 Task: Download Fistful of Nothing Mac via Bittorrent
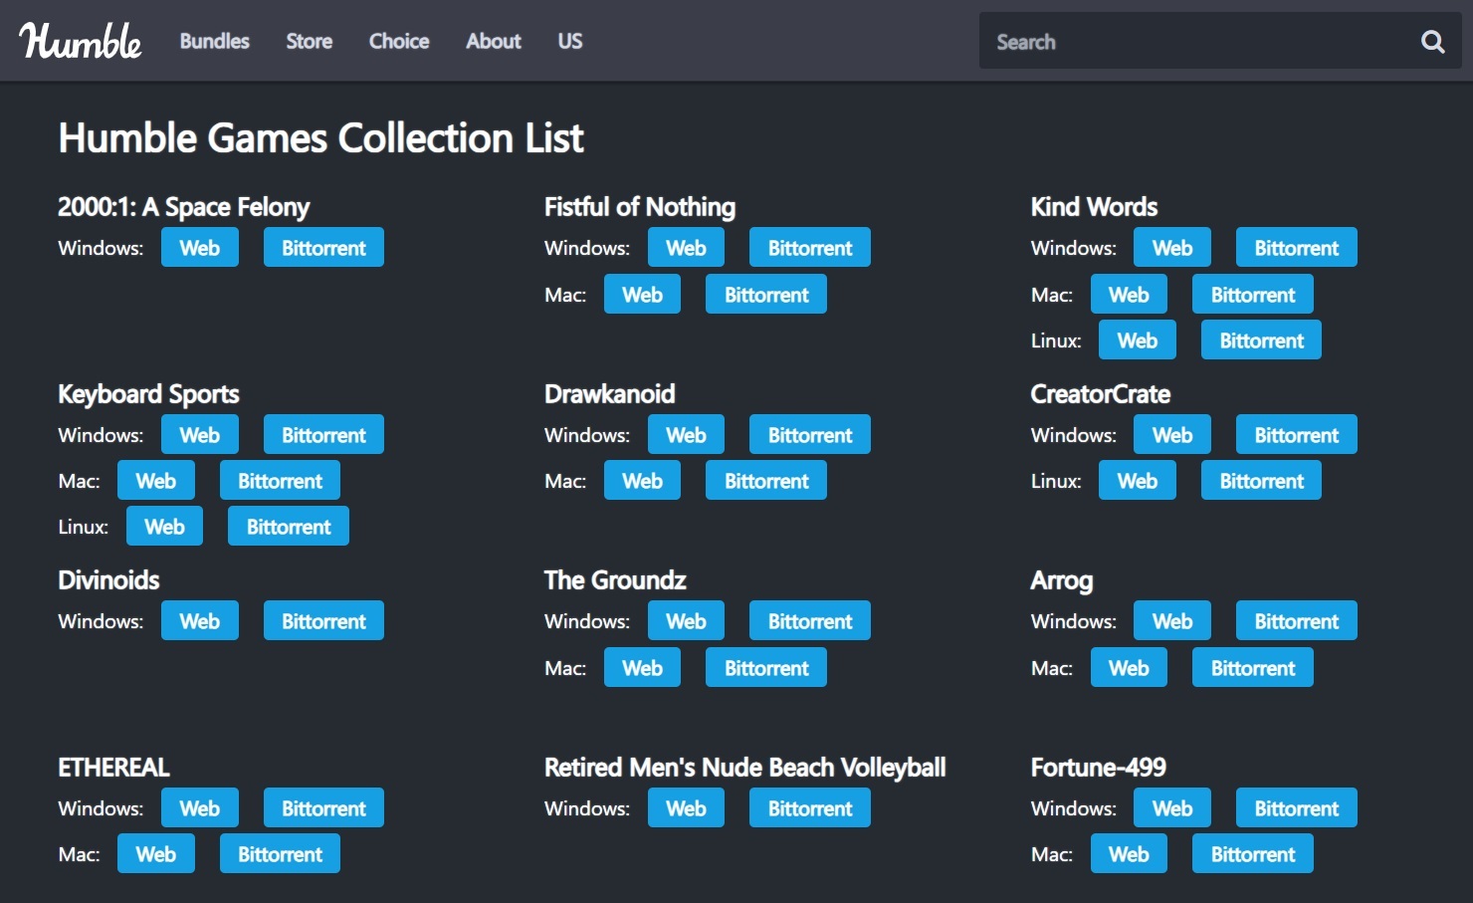[x=766, y=295]
